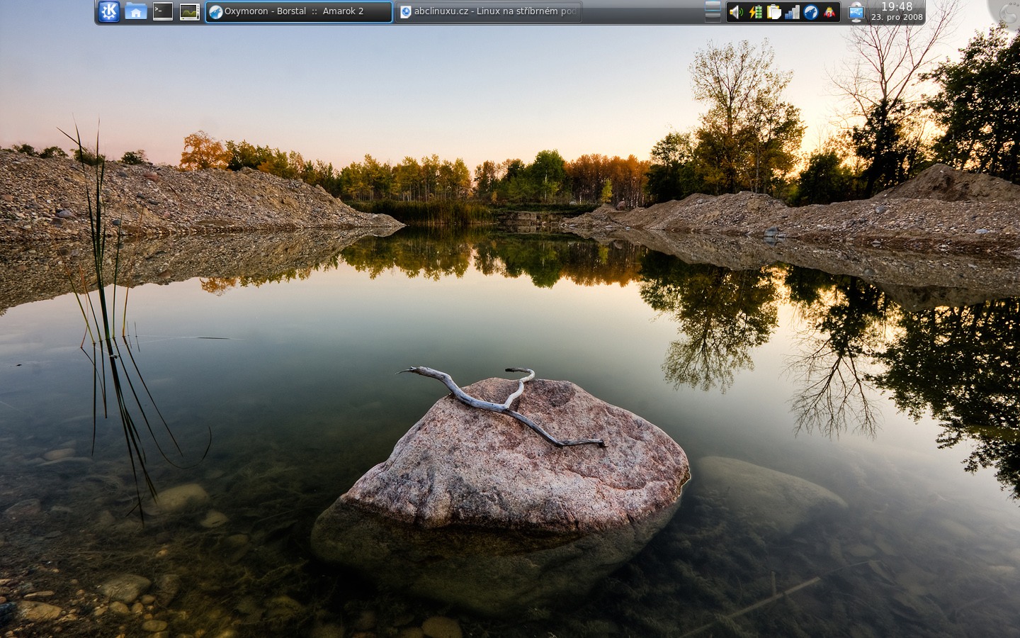The image size is (1020, 638).
Task: Open the KDE Kickoff application launcher
Action: point(108,11)
